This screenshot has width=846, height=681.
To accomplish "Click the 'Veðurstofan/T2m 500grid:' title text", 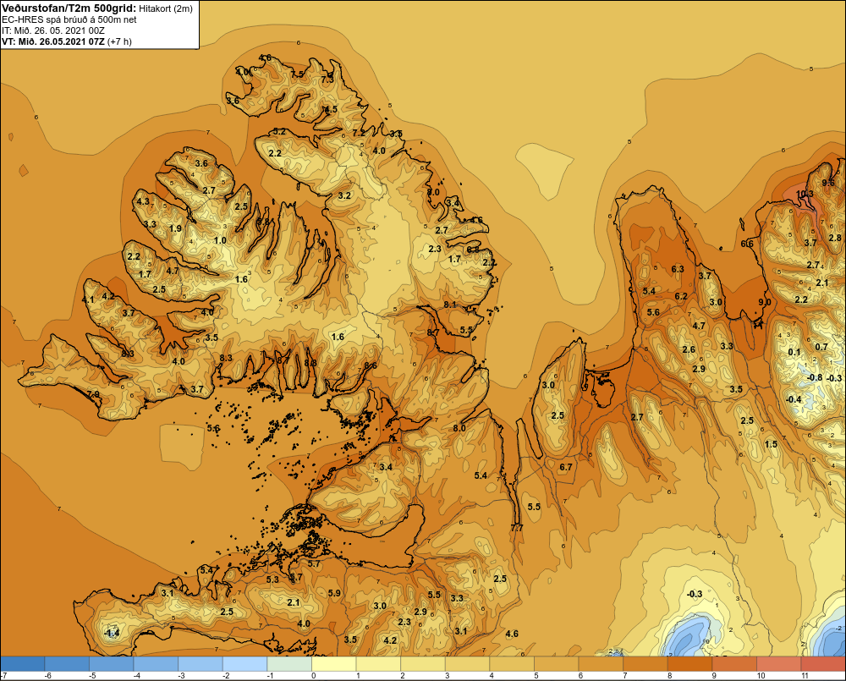I will coord(69,8).
